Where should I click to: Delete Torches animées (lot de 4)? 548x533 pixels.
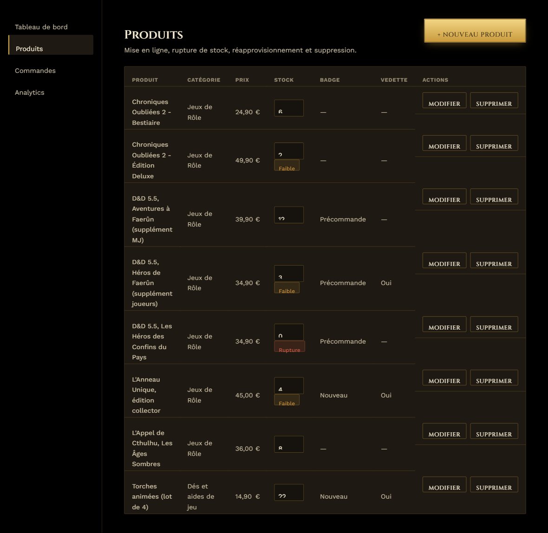pyautogui.click(x=494, y=484)
